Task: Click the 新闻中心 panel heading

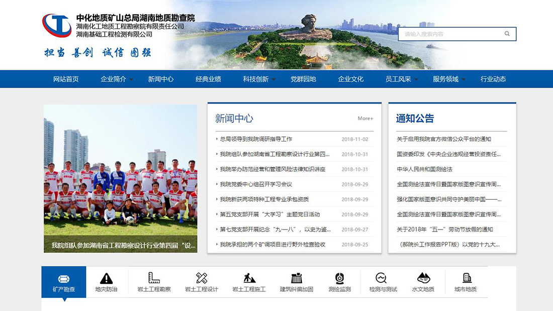Action: [x=234, y=119]
